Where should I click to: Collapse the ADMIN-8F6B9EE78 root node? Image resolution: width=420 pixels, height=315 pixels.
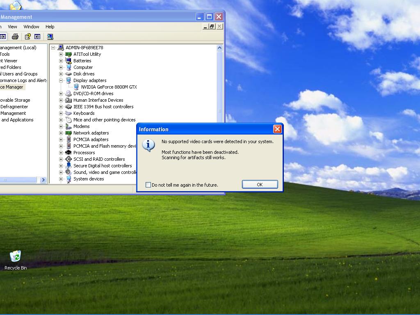pos(53,48)
